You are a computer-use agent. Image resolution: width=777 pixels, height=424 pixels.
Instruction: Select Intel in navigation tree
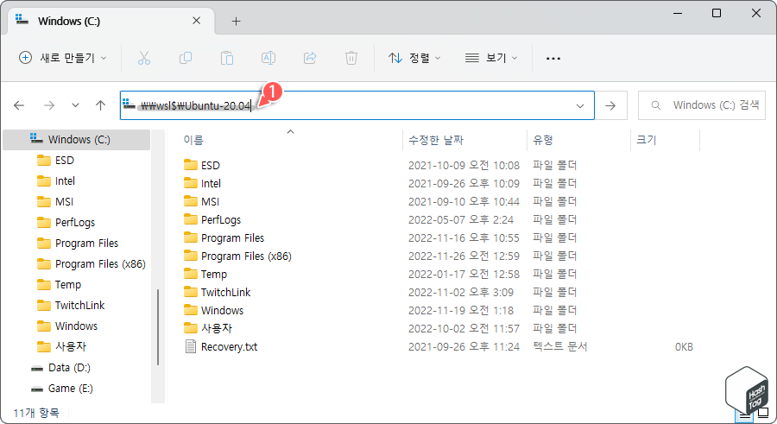click(x=65, y=181)
